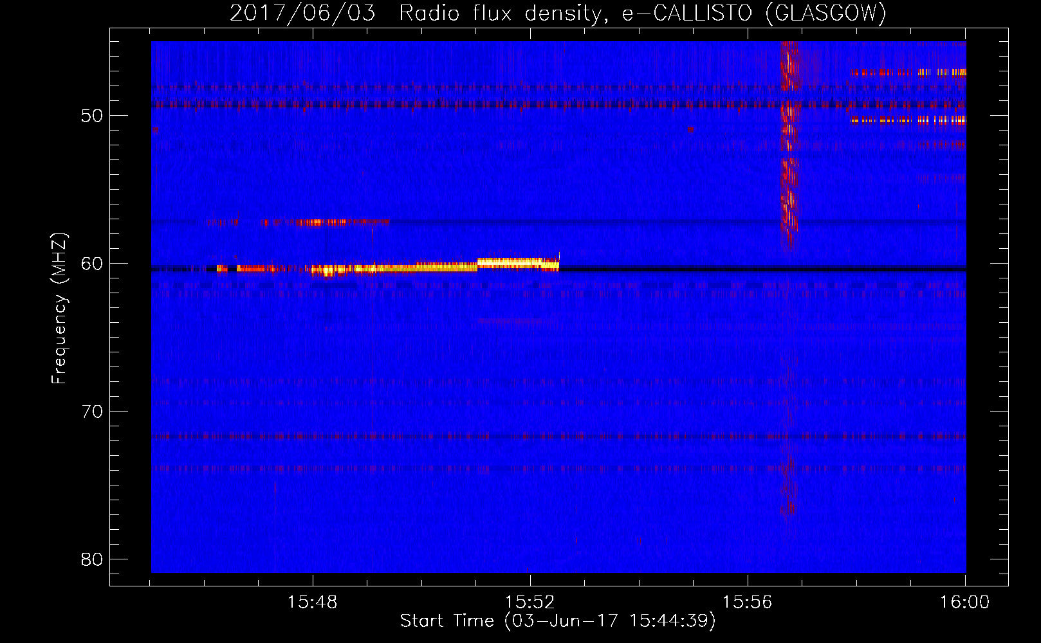Screen dimensions: 1041x643
Task: Click the vertical red burst near 15:57
Action: pos(789,145)
